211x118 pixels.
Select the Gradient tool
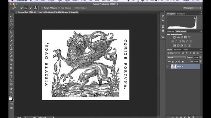click(11, 60)
